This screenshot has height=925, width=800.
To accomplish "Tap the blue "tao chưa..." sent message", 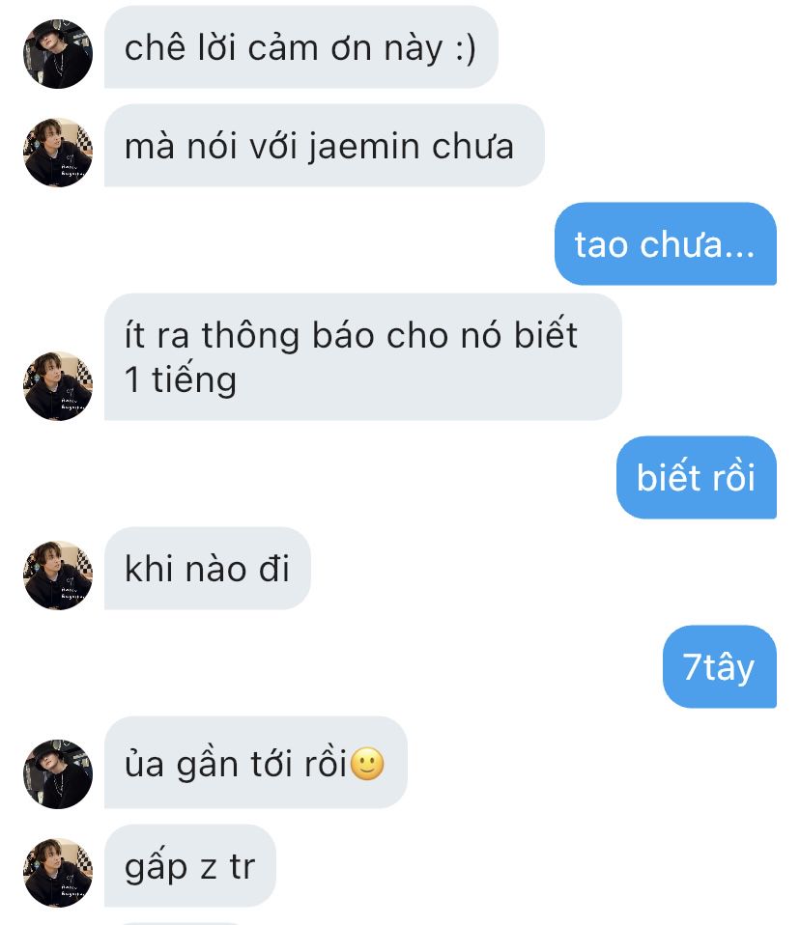I will [x=666, y=243].
